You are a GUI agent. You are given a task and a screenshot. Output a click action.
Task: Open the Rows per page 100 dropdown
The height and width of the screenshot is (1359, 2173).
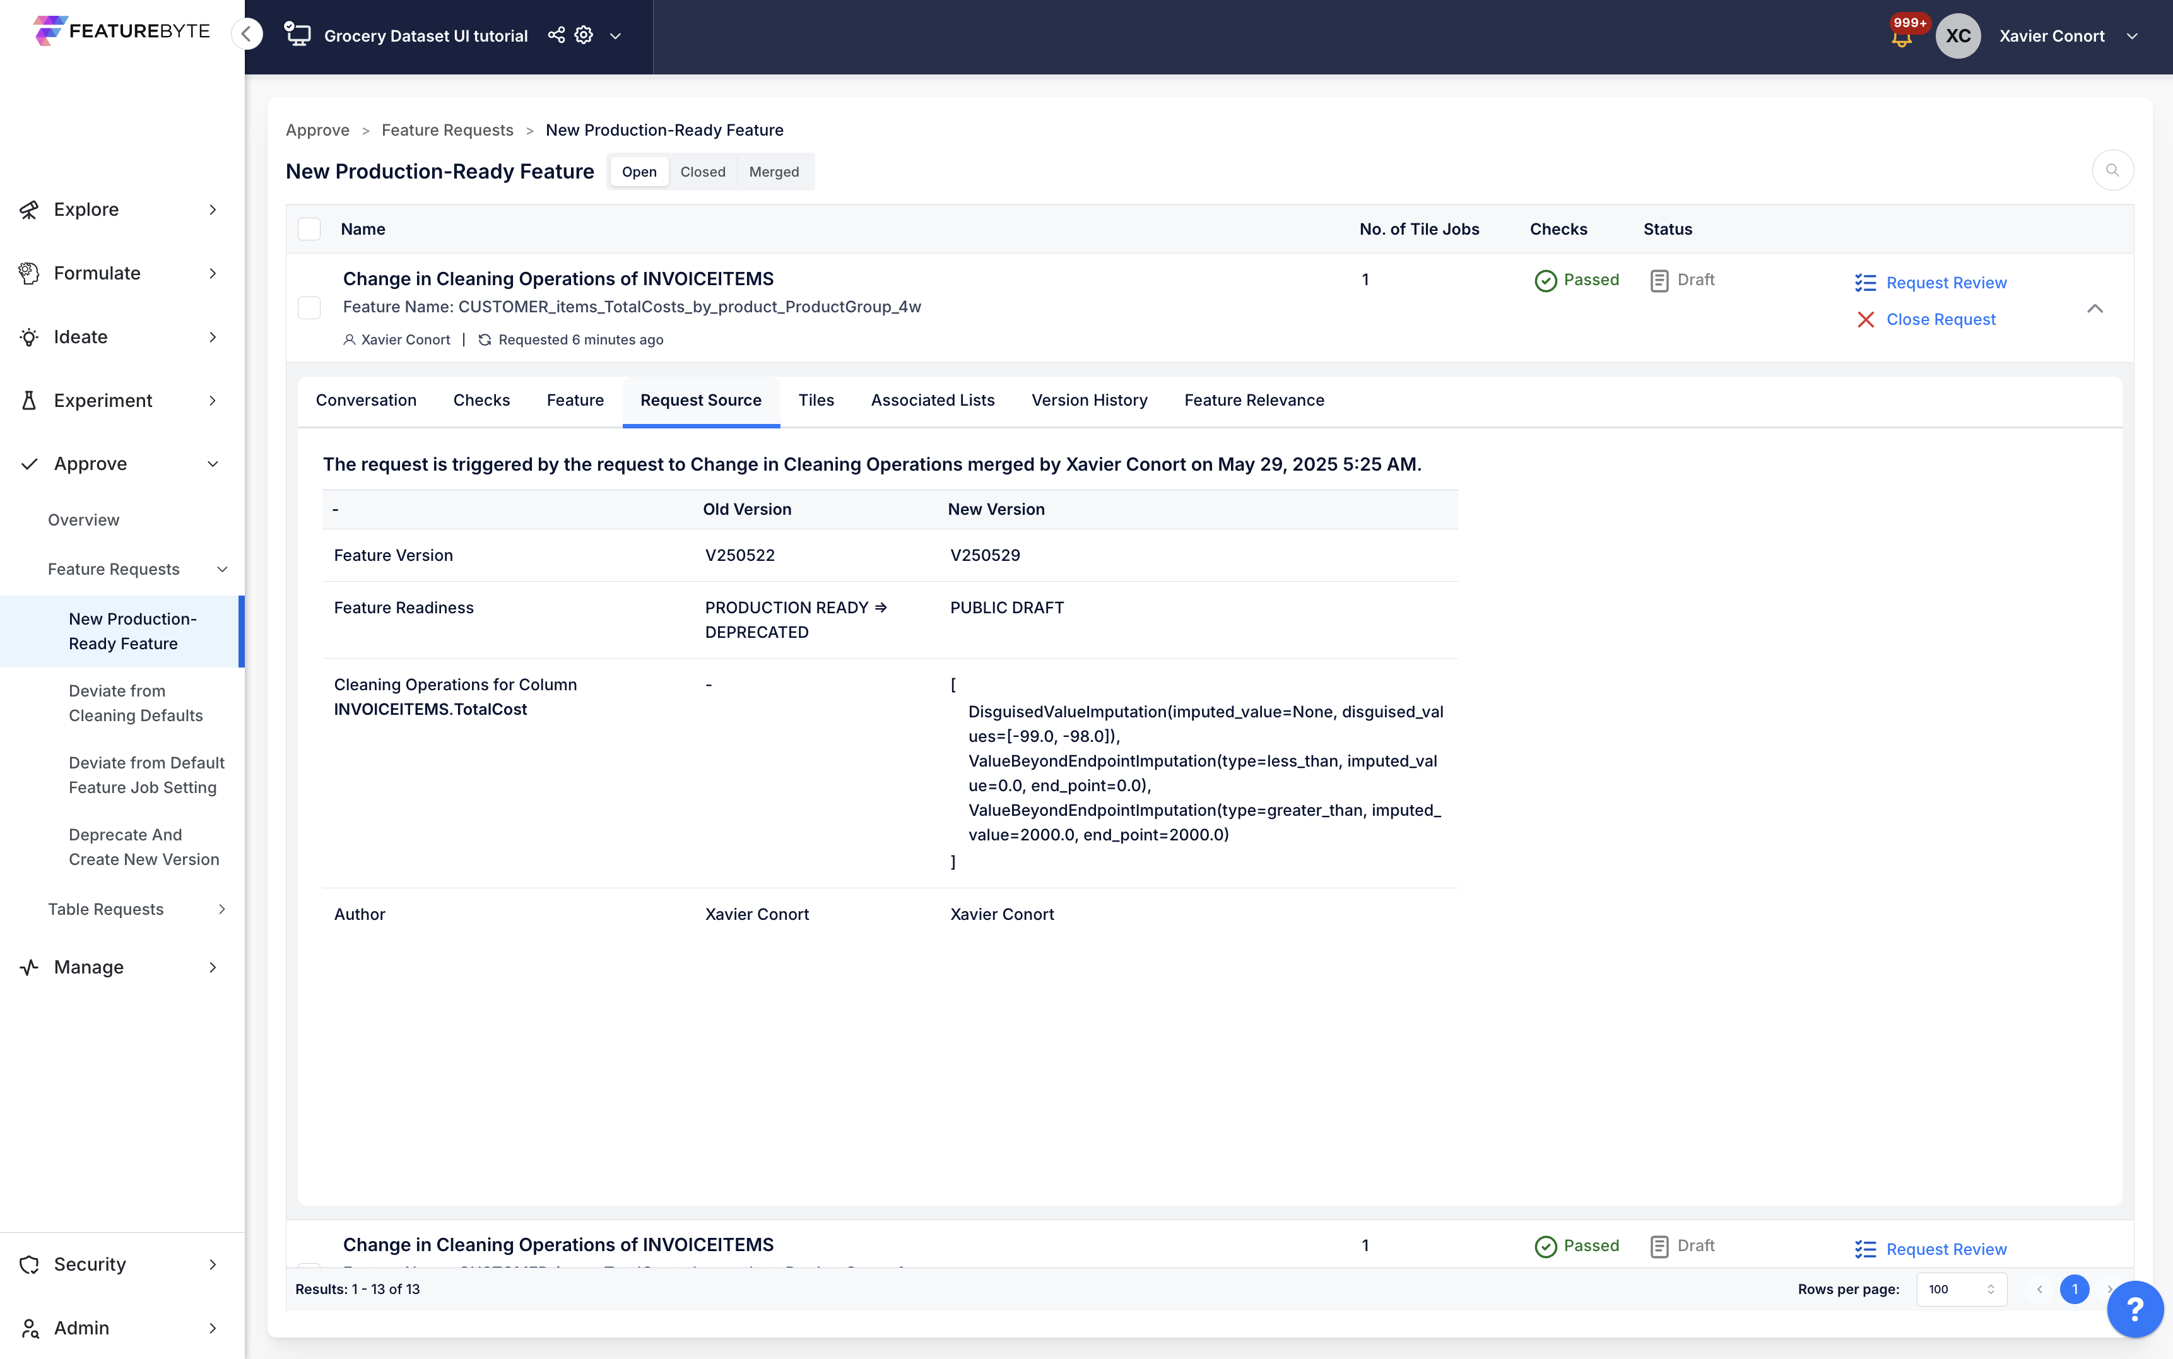click(x=1961, y=1289)
